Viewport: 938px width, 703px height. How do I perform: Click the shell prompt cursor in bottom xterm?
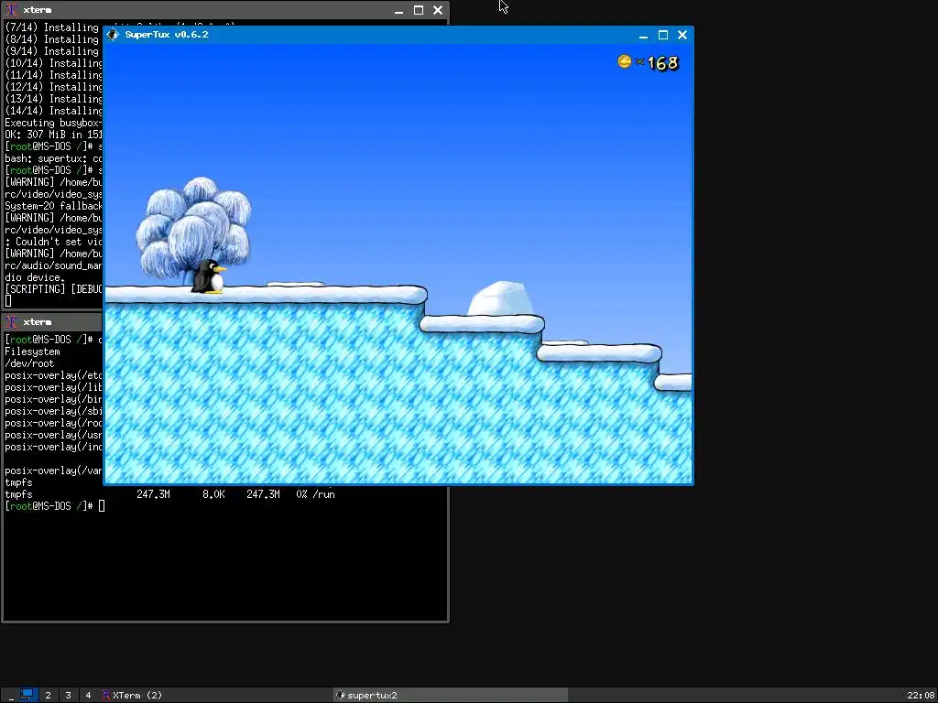pyautogui.click(x=102, y=506)
